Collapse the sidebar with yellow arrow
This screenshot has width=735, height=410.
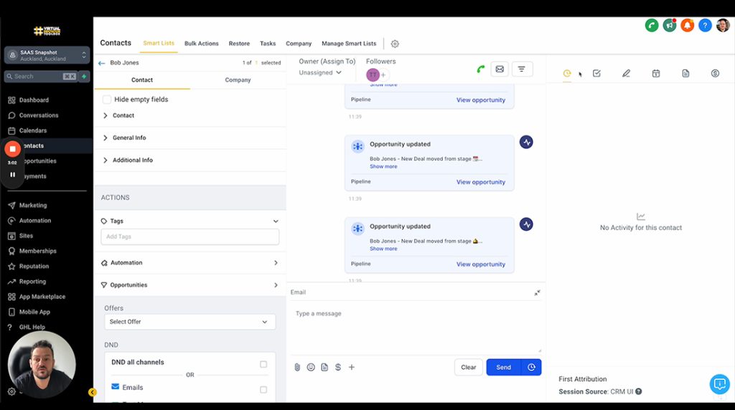click(93, 392)
